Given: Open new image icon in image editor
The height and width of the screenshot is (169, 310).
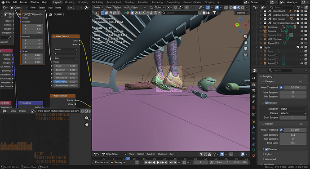Looking at the screenshot, I should click(x=86, y=111).
